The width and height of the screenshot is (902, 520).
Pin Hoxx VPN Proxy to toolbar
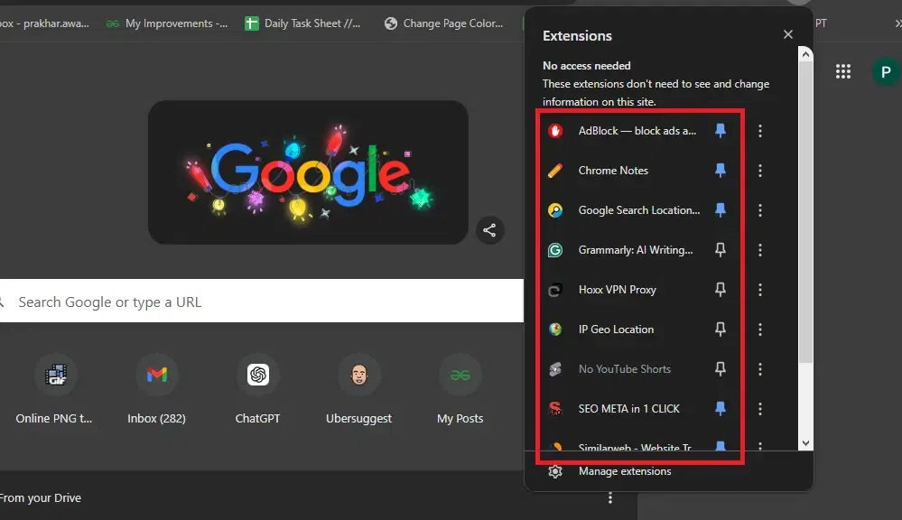pos(721,289)
